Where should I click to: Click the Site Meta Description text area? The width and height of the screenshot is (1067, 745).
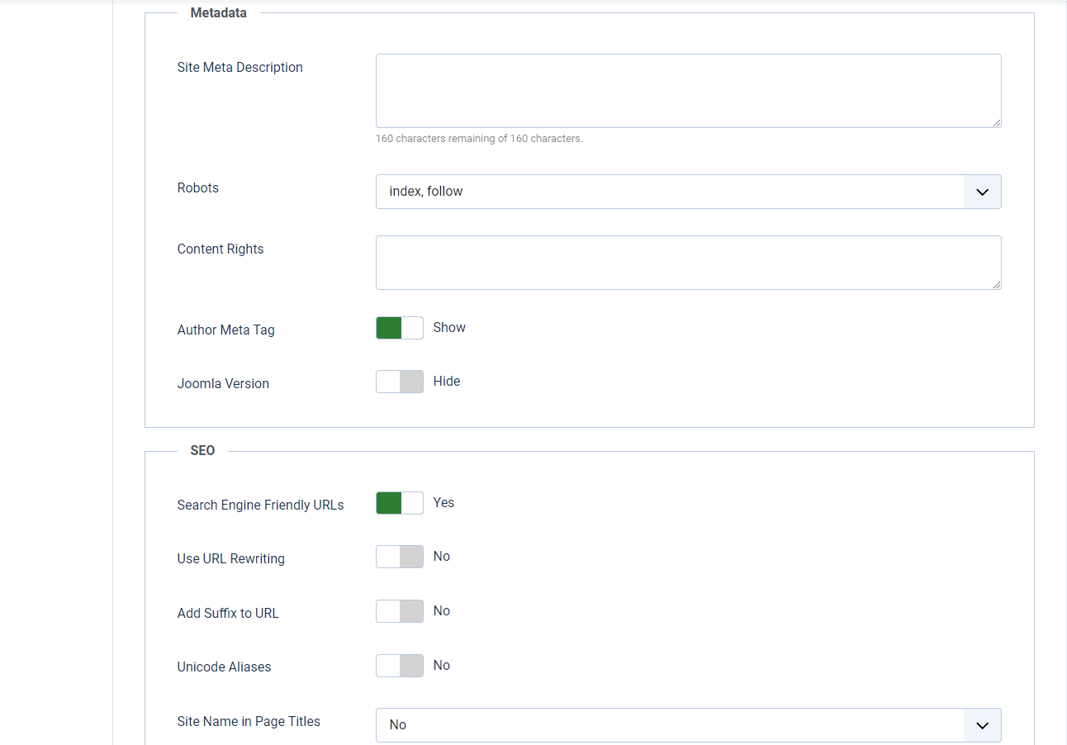(x=688, y=91)
